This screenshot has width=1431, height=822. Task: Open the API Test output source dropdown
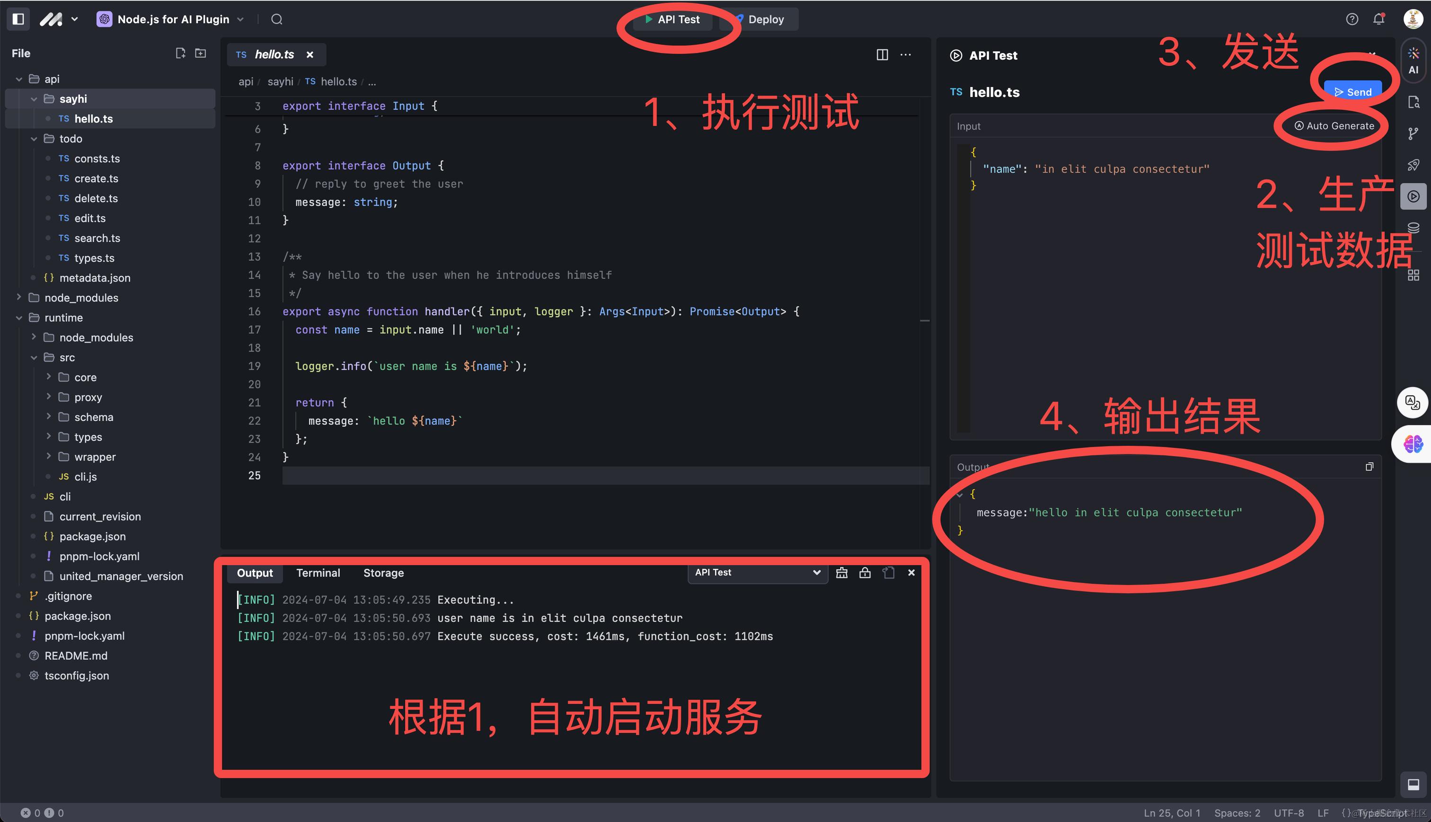click(757, 573)
